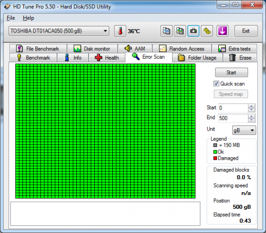Click the Elapsed time 0:43 value

[x=245, y=221]
